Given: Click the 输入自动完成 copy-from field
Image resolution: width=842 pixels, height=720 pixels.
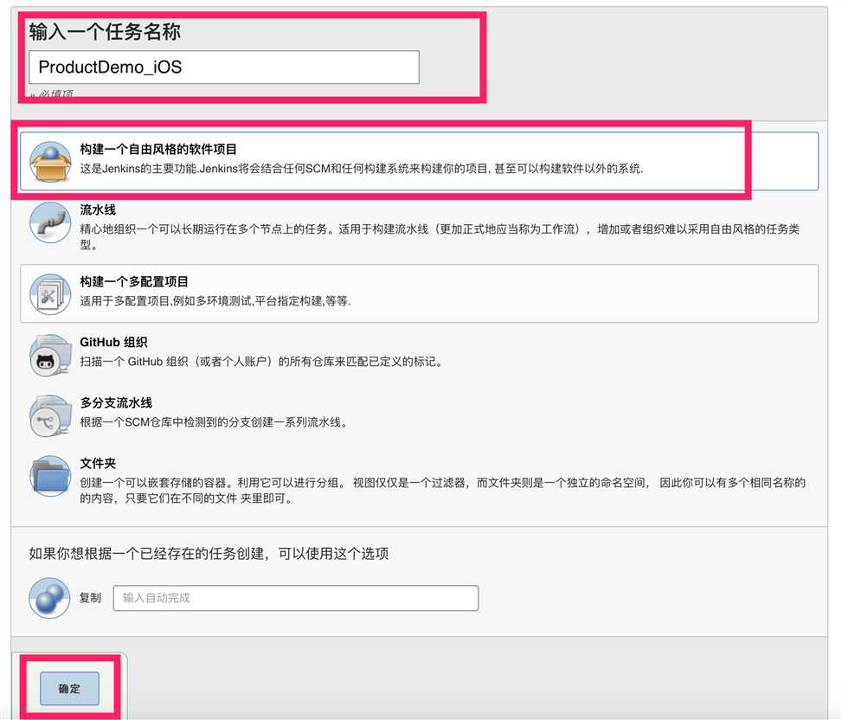Looking at the screenshot, I should pos(296,598).
